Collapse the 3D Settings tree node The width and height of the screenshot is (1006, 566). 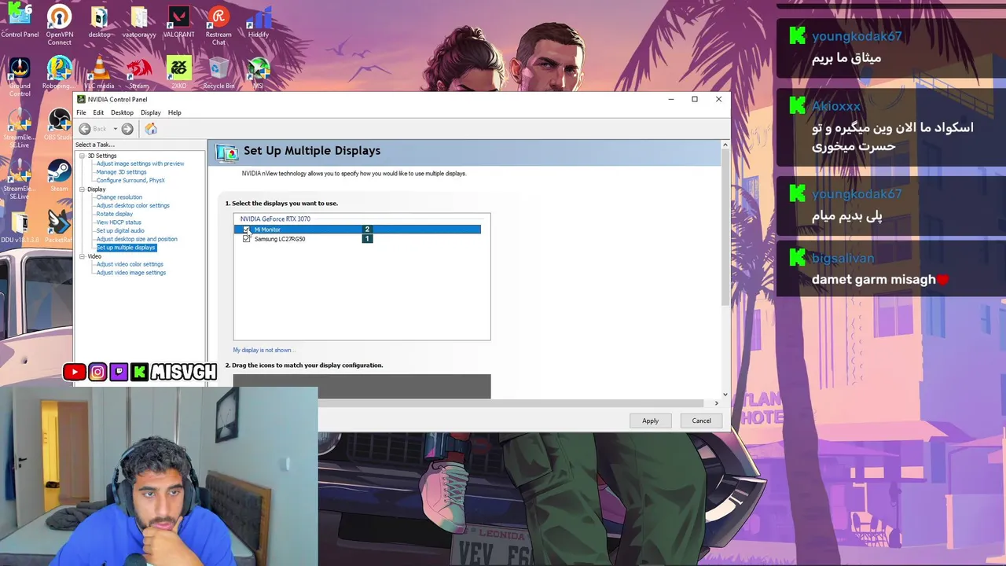click(82, 156)
